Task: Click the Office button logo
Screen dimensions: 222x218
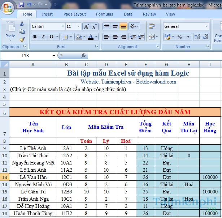Action: tap(8, 8)
